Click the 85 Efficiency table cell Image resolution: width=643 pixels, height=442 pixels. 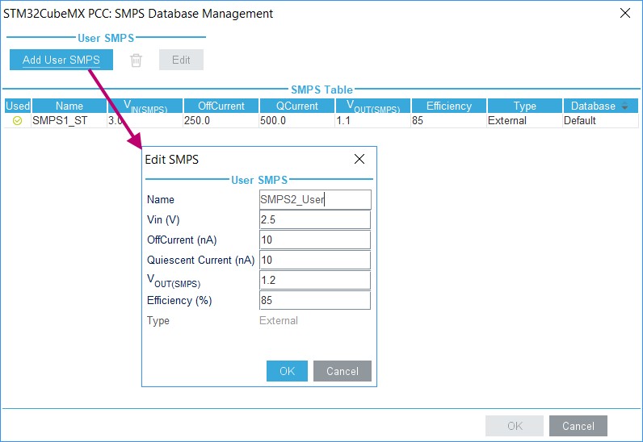pyautogui.click(x=449, y=121)
